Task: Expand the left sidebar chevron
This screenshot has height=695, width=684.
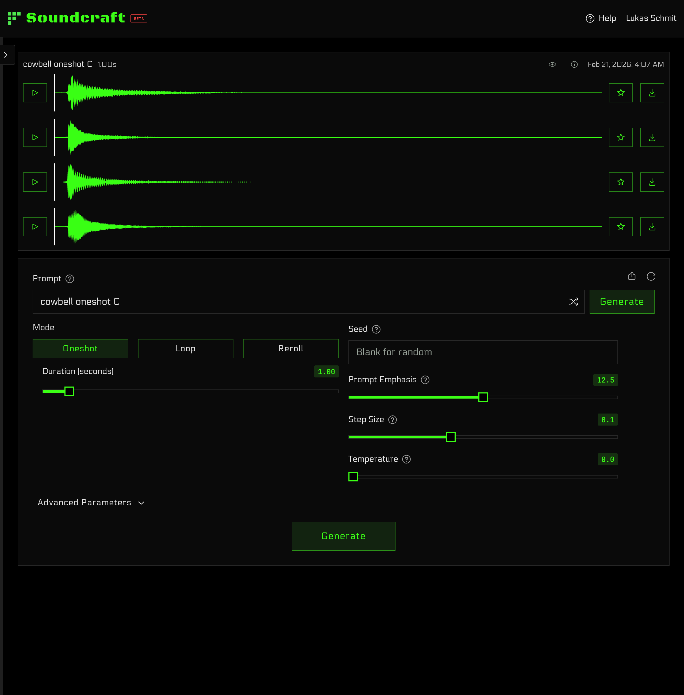Action: [6, 55]
